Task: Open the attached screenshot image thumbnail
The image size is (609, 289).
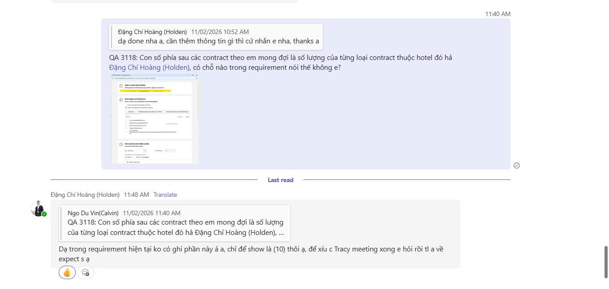Action: pyautogui.click(x=155, y=119)
